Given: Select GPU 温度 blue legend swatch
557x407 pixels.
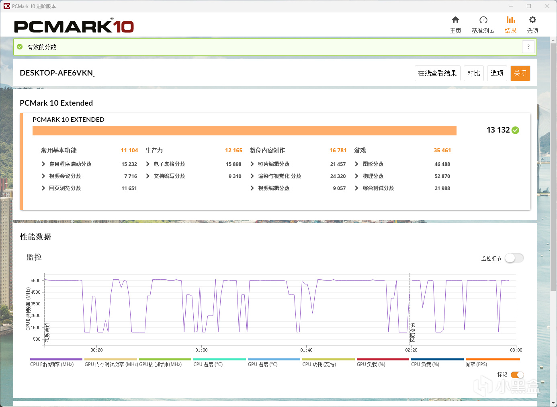Looking at the screenshot, I should (274, 359).
